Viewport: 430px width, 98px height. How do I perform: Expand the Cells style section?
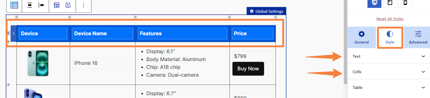[x=389, y=72]
